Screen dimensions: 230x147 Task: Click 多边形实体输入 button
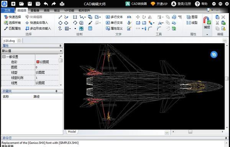38,28
